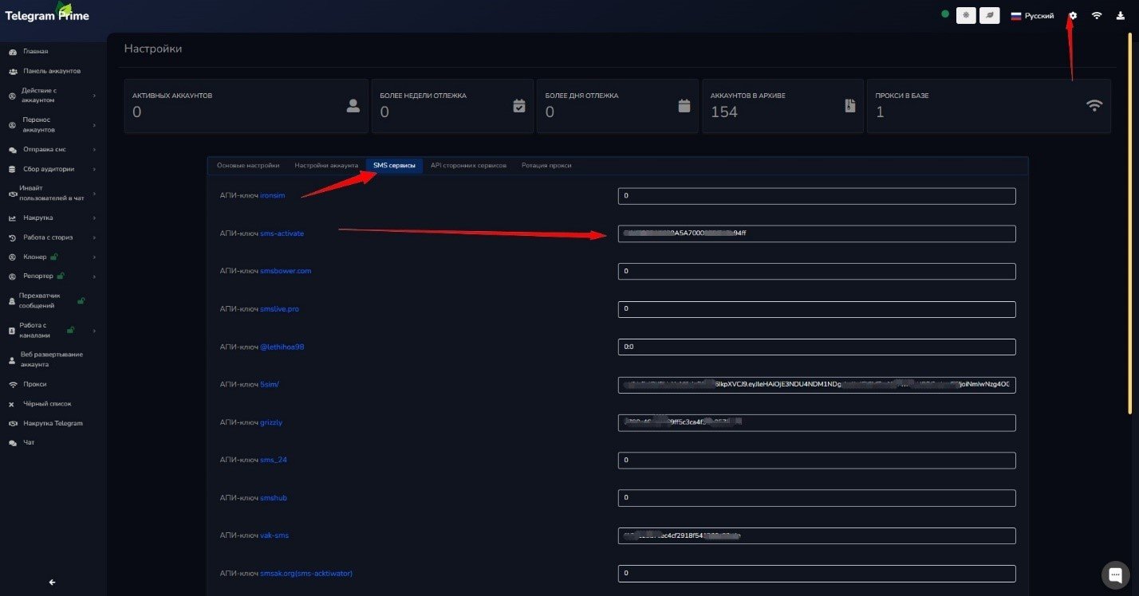
Task: Collapse the sidebar with the back arrow
Action: [x=53, y=582]
